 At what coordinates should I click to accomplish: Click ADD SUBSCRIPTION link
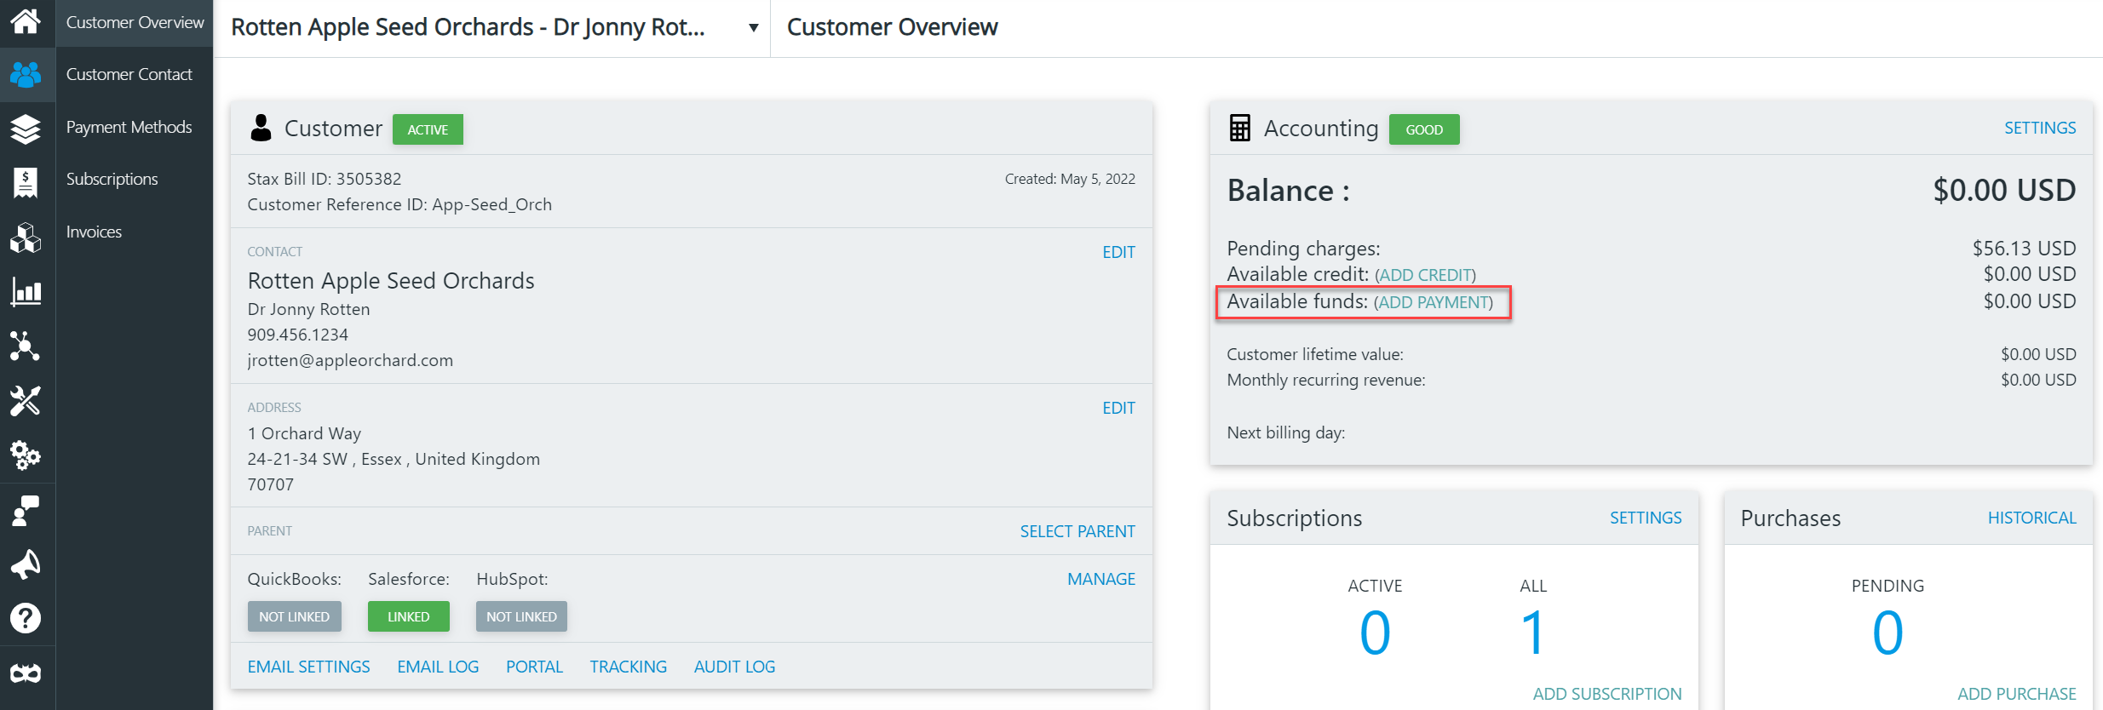(1607, 694)
